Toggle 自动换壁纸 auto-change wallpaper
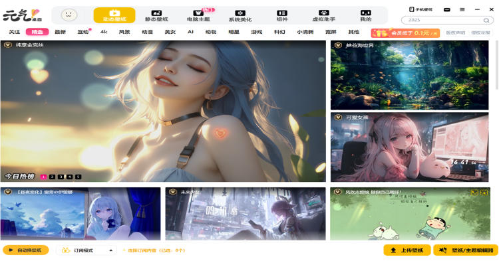Screen dimensions: 499x261 tap(26, 250)
